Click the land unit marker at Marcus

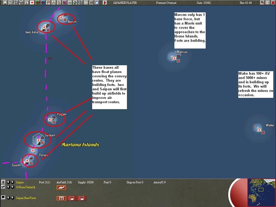tap(178, 61)
